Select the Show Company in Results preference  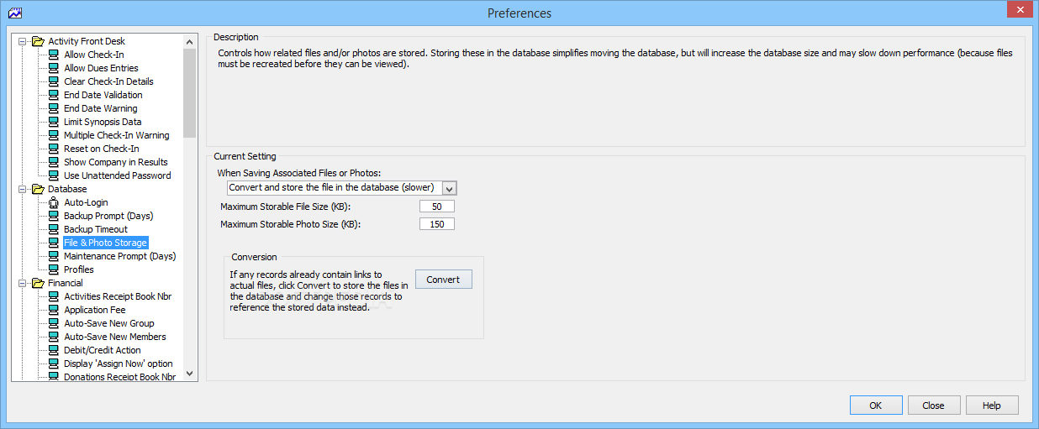pyautogui.click(x=116, y=162)
